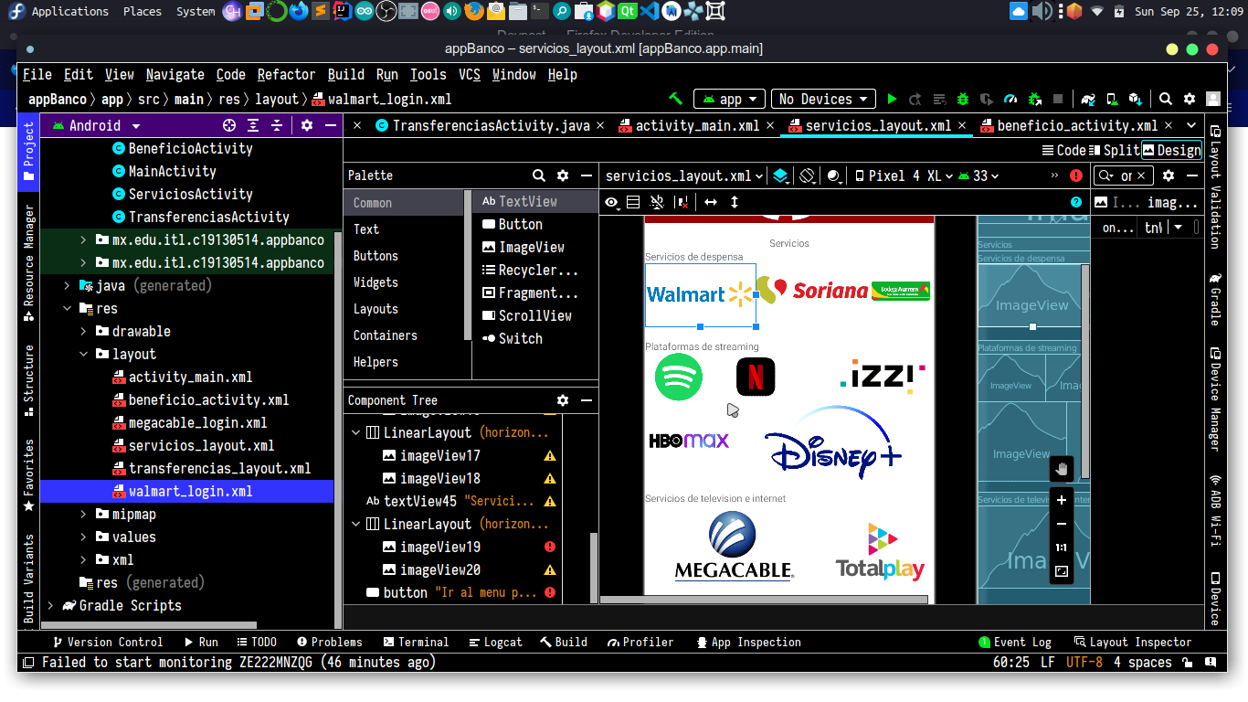Open the Pixel 4 XL device dropdown
This screenshot has height=702, width=1248.
point(903,175)
